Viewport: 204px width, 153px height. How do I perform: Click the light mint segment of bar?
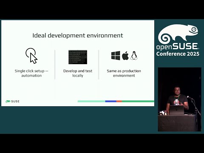[91, 101]
